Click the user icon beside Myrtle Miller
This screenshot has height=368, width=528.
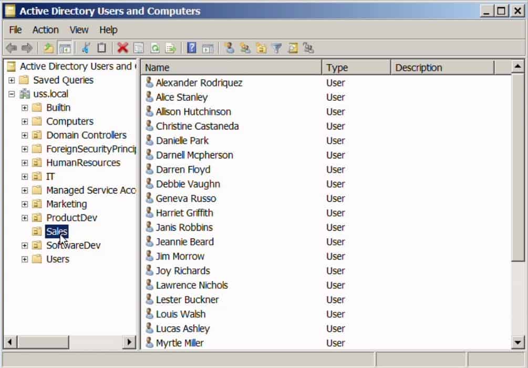149,343
